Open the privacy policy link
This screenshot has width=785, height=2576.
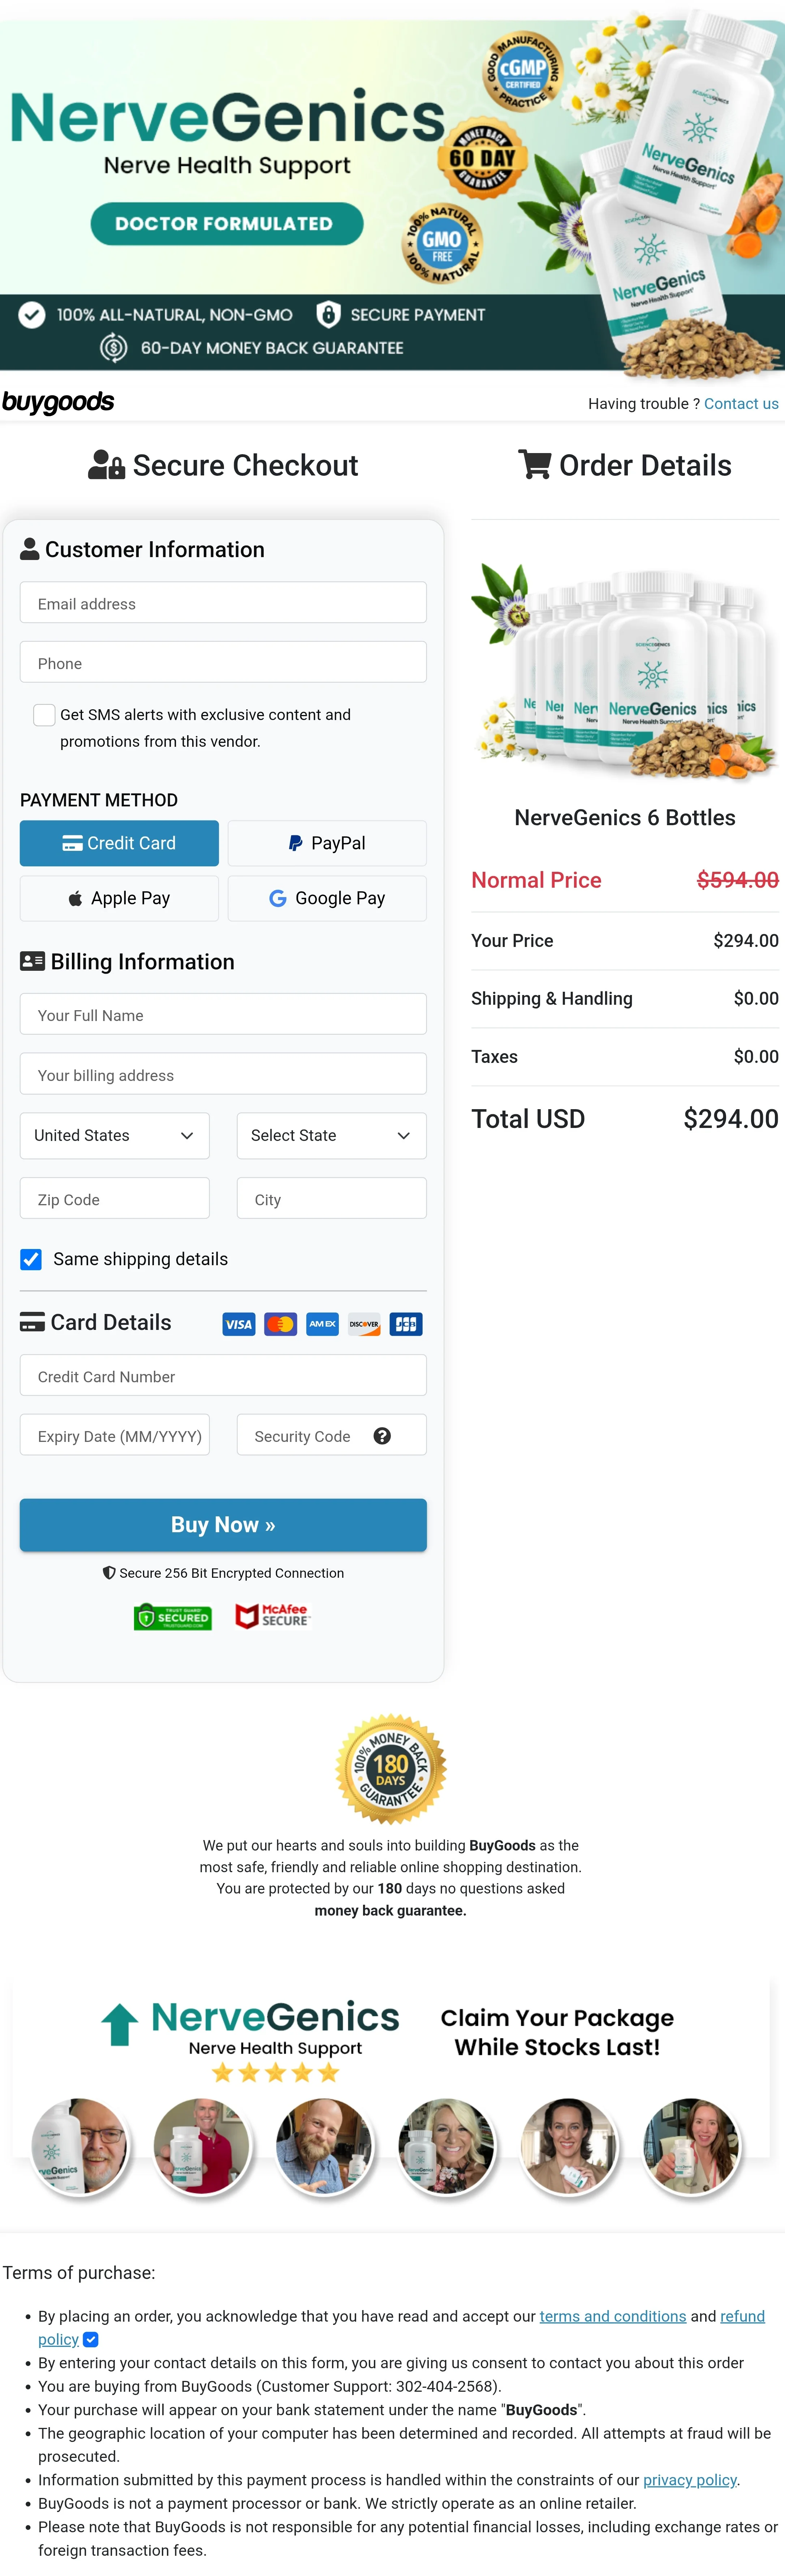pos(690,2480)
